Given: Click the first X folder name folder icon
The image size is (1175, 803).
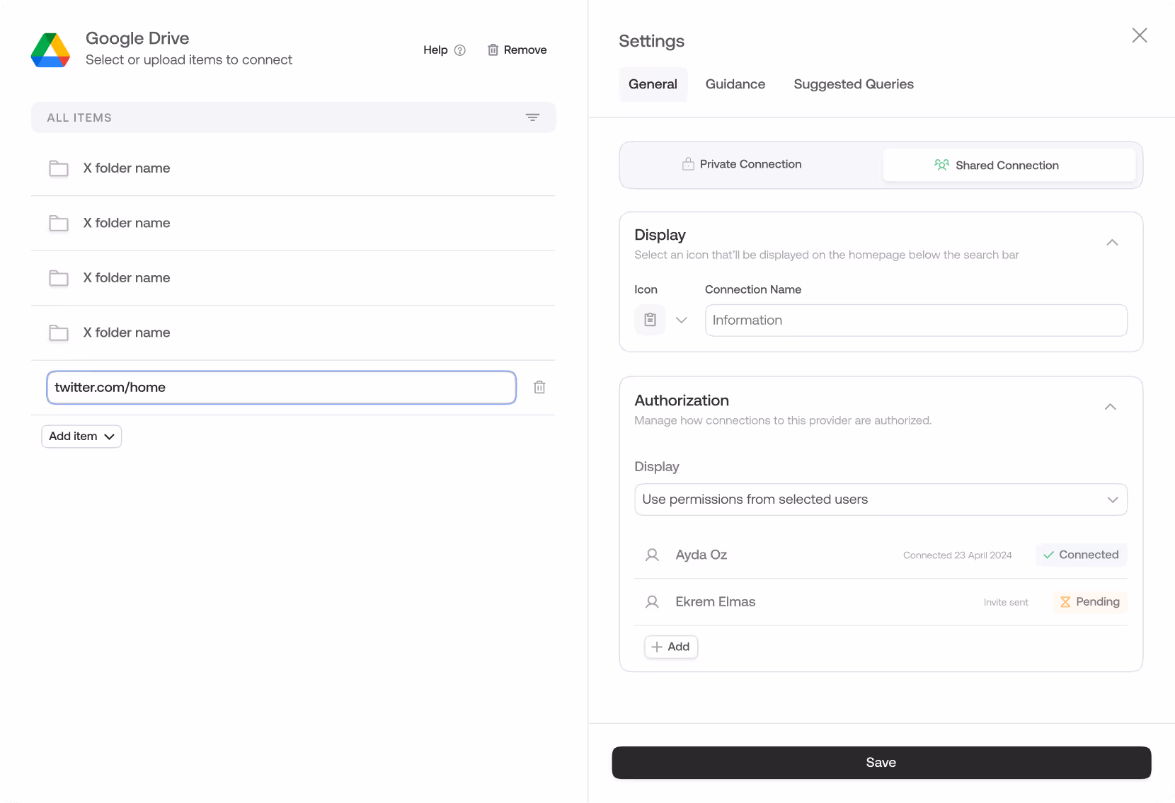Looking at the screenshot, I should pos(59,168).
